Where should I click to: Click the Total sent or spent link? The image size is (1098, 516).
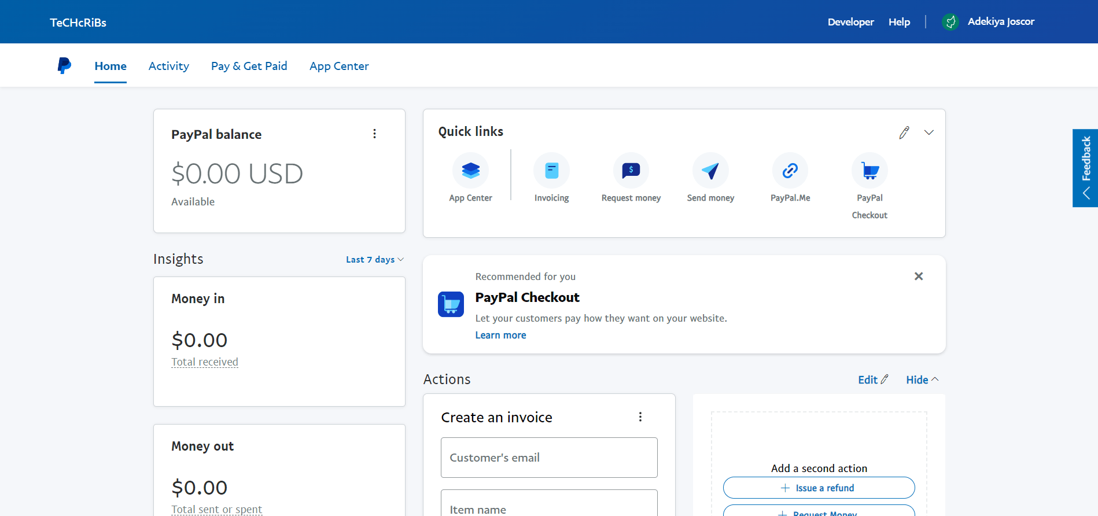tap(216, 509)
